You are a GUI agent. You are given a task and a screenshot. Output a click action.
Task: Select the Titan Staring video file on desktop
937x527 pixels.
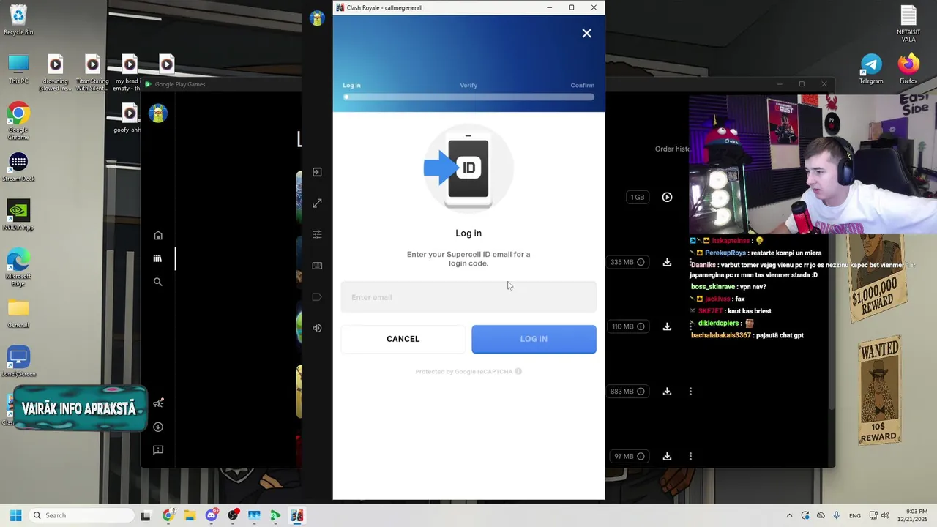click(92, 72)
